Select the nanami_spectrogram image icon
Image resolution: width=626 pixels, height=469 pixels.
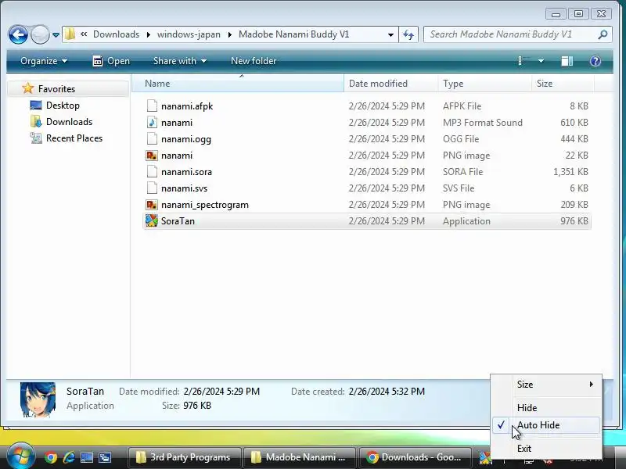[x=152, y=205]
